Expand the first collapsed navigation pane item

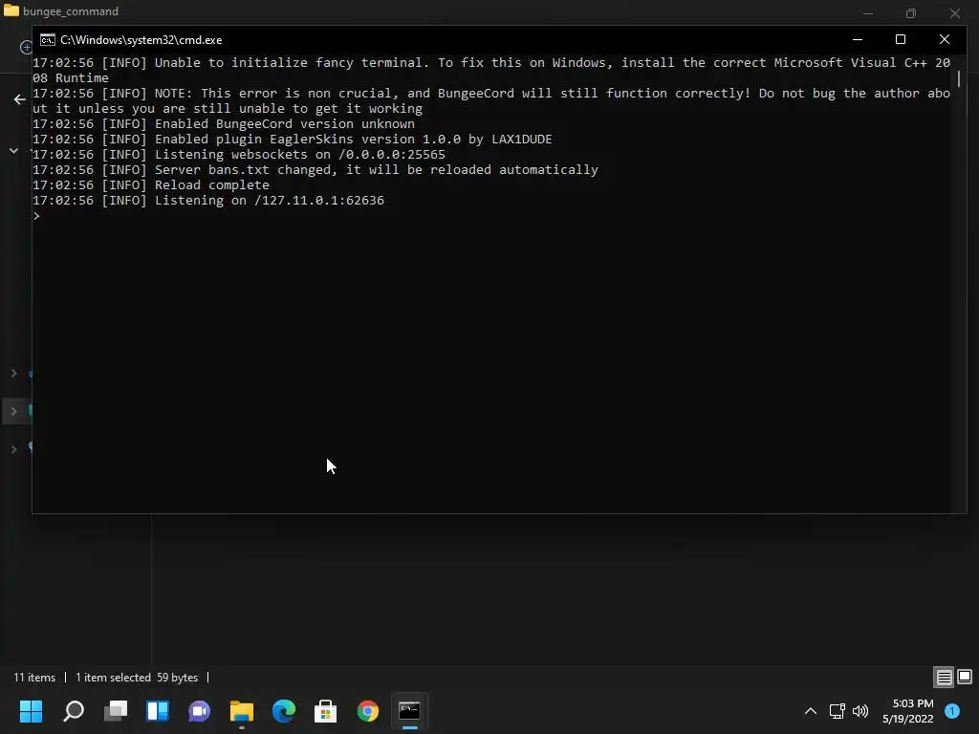point(13,373)
